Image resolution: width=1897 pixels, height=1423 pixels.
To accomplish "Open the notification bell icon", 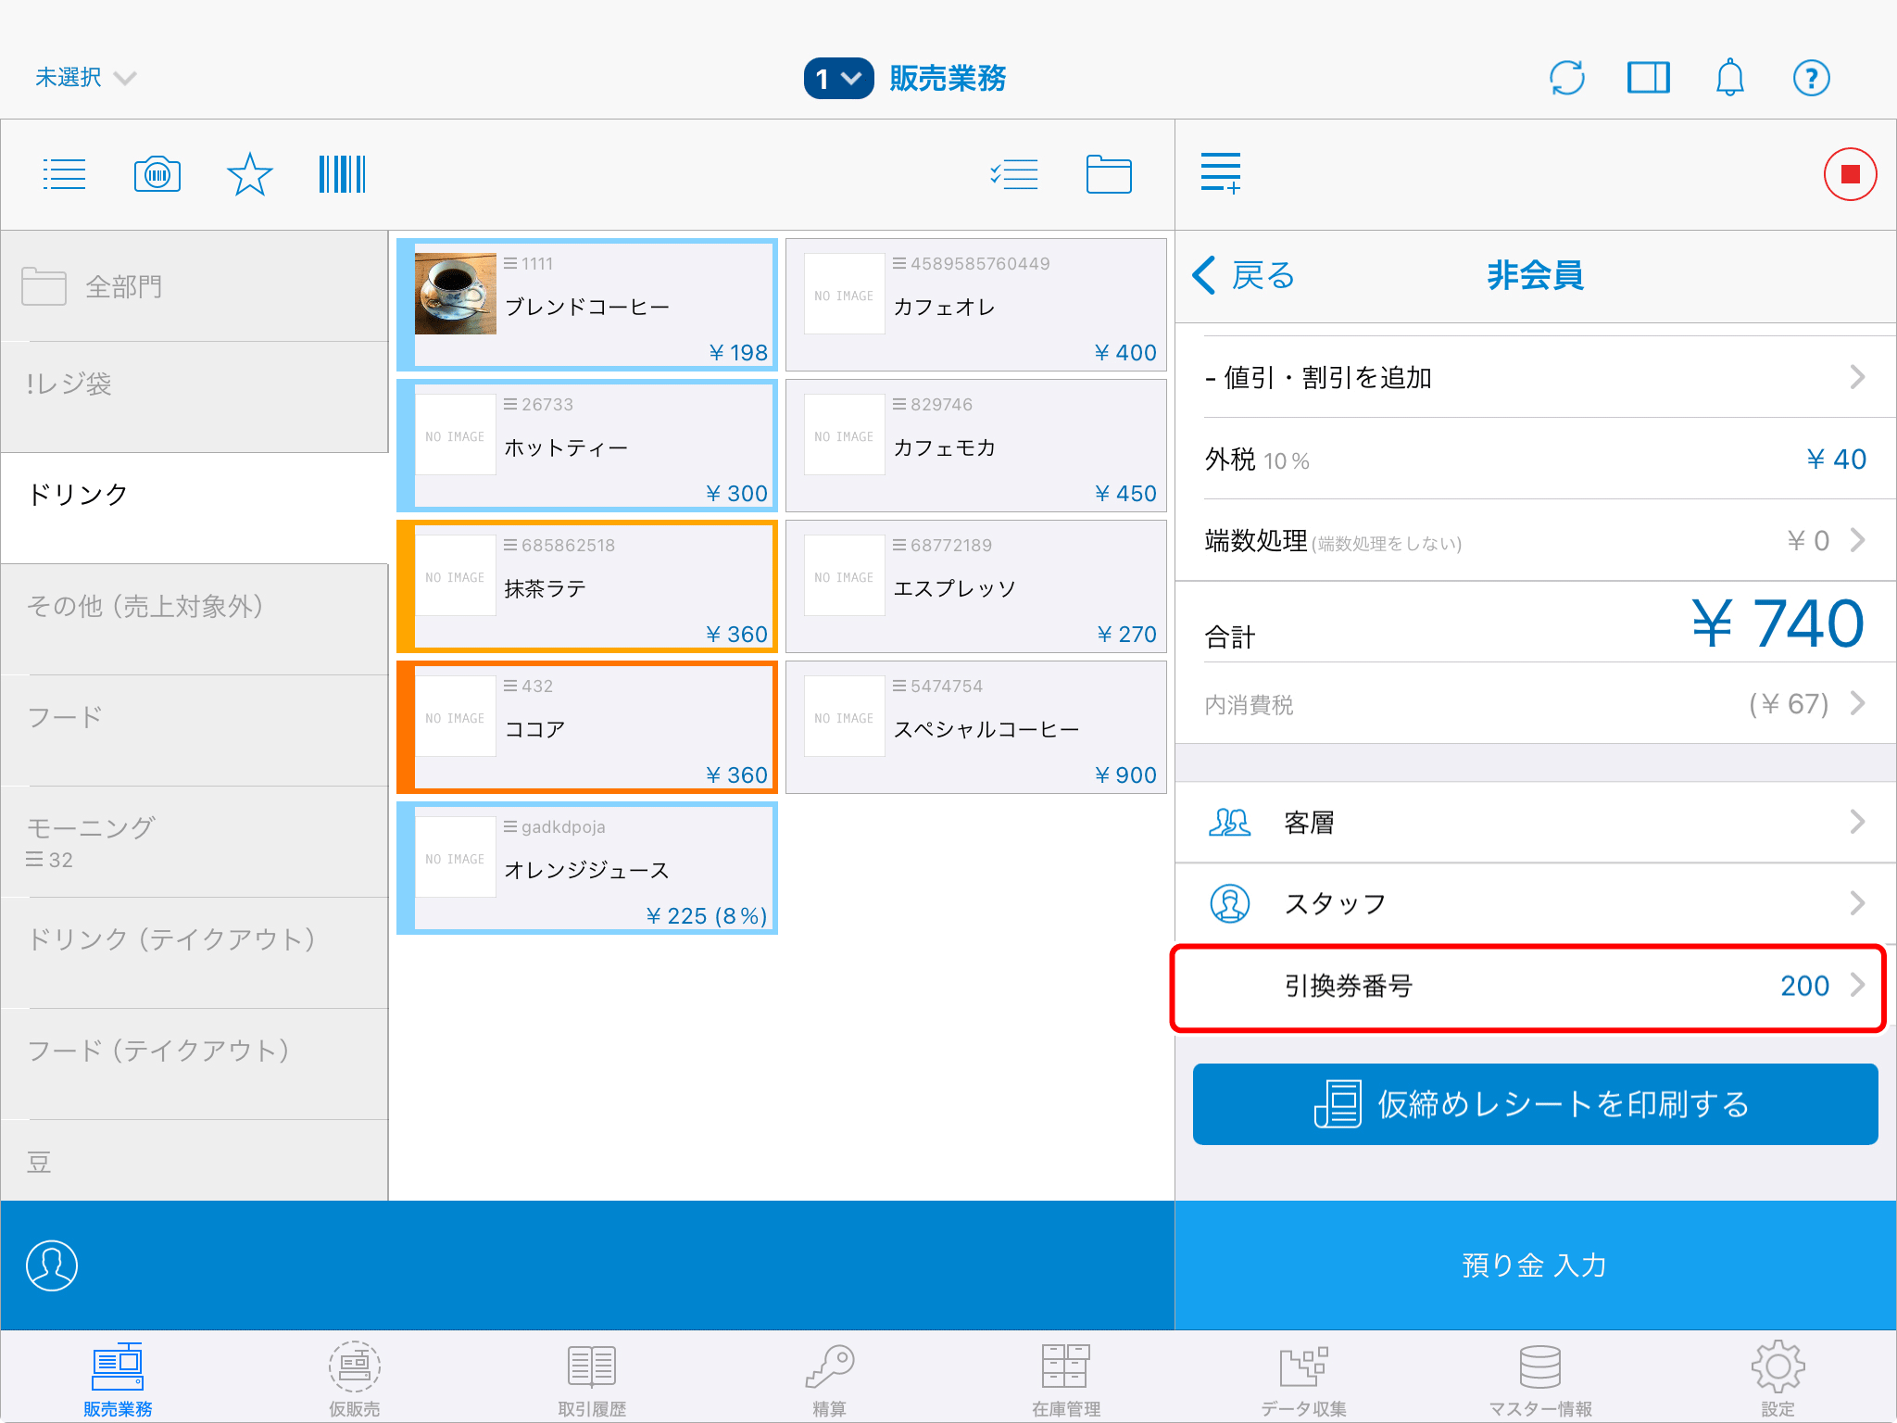I will [1729, 78].
